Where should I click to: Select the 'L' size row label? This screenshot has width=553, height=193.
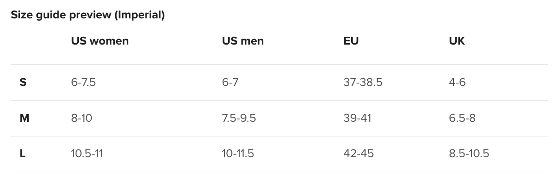tap(23, 154)
